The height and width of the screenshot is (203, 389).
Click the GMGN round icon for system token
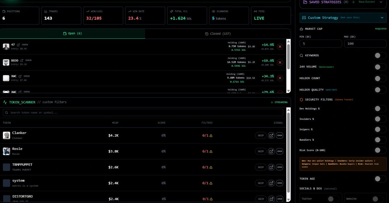(279, 183)
